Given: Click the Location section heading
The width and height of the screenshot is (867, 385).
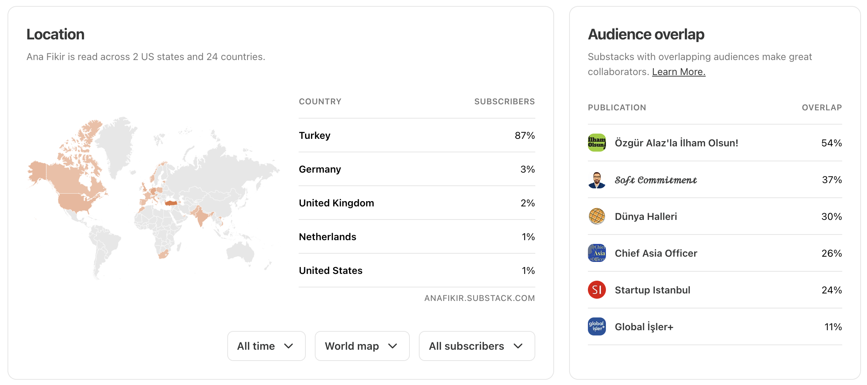Looking at the screenshot, I should pos(56,34).
